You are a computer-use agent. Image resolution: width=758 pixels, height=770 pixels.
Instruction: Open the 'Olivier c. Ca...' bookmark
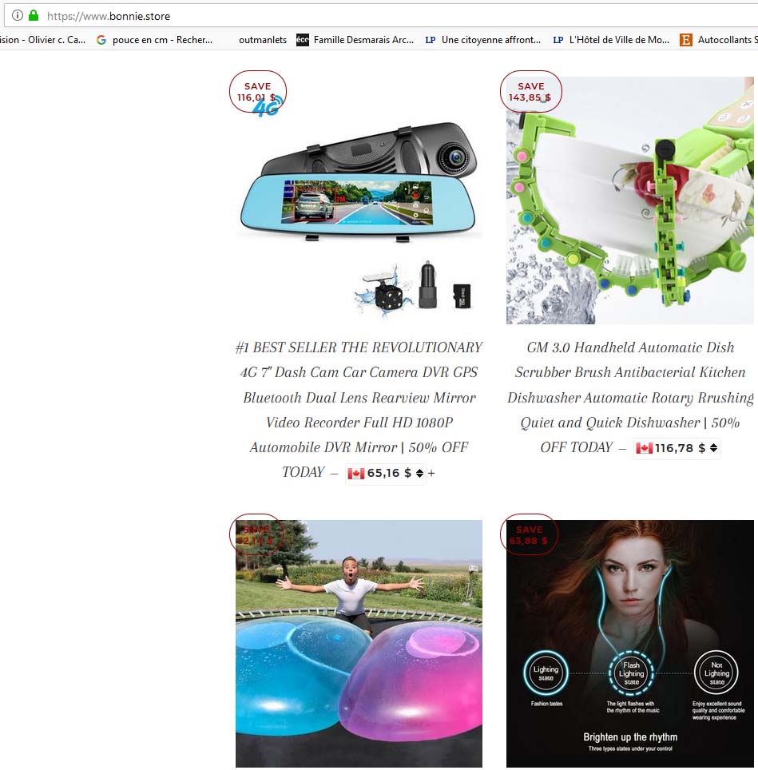42,40
